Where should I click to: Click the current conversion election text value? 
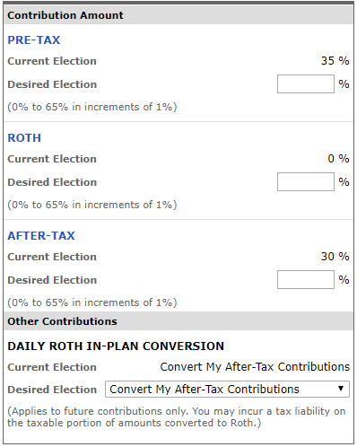click(255, 367)
